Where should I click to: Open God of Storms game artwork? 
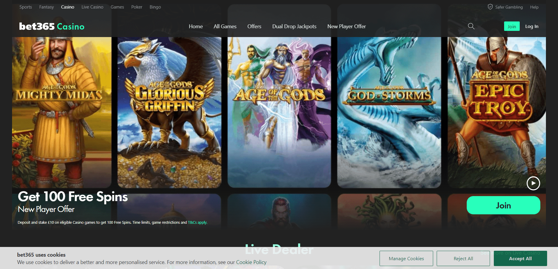click(x=389, y=112)
